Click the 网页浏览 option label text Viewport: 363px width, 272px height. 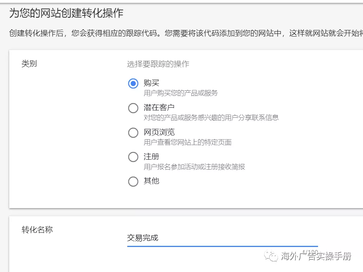coord(159,132)
